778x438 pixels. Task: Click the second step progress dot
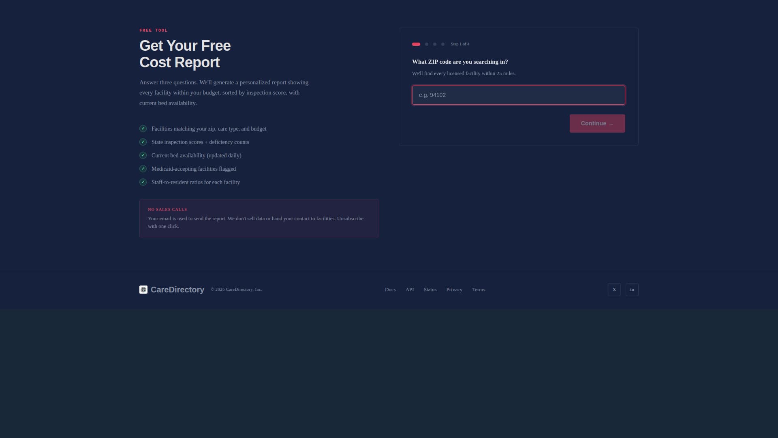(427, 44)
